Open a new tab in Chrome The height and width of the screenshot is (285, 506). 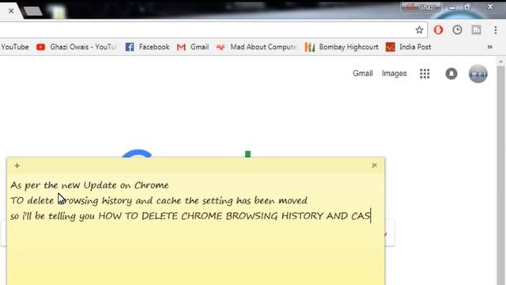click(x=32, y=11)
